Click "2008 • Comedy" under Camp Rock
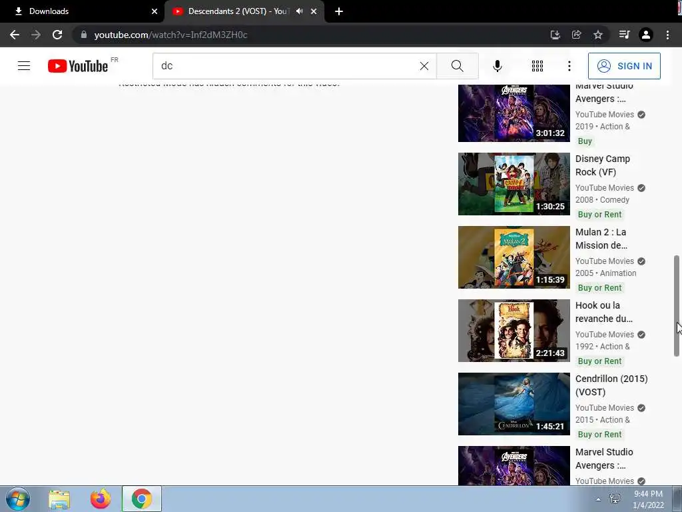The height and width of the screenshot is (512, 682). click(x=602, y=200)
